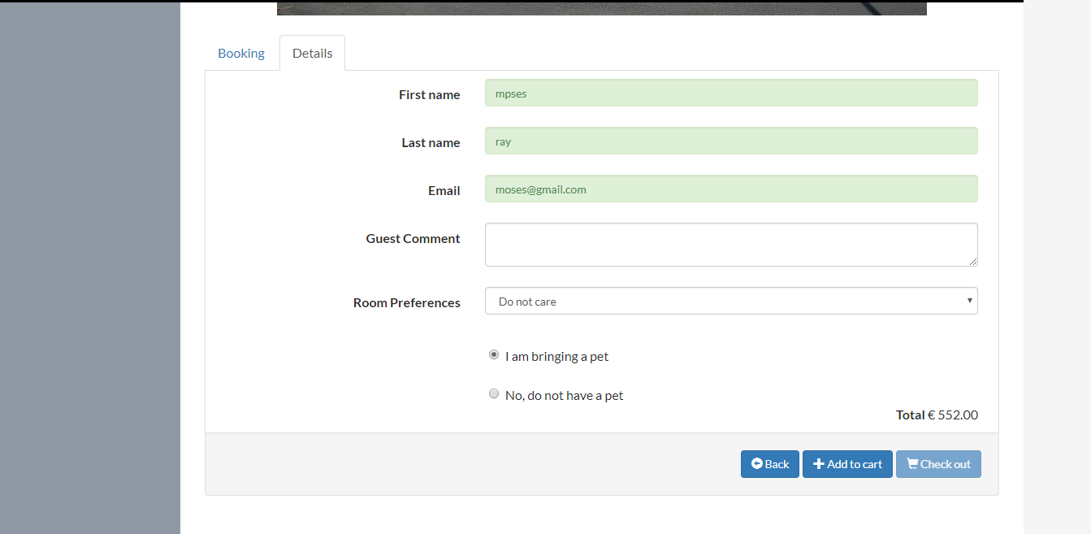Click the Add to cart button
The height and width of the screenshot is (534, 1091).
point(847,464)
